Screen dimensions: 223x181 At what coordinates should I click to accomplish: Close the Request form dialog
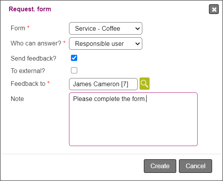(x=214, y=9)
